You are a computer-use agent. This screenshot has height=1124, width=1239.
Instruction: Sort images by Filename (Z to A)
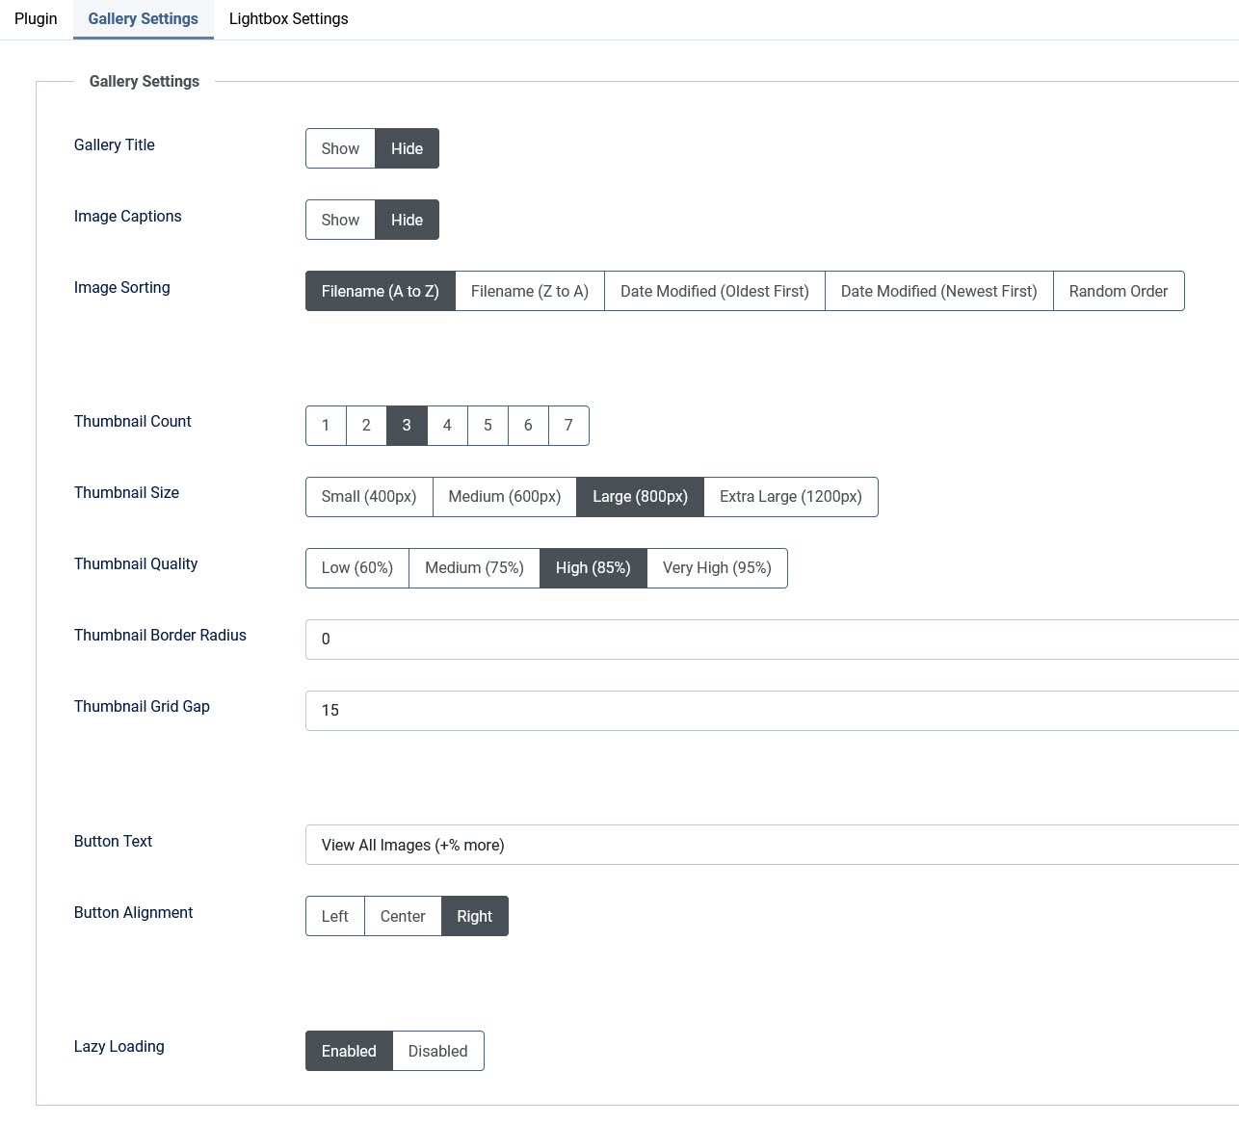point(529,291)
